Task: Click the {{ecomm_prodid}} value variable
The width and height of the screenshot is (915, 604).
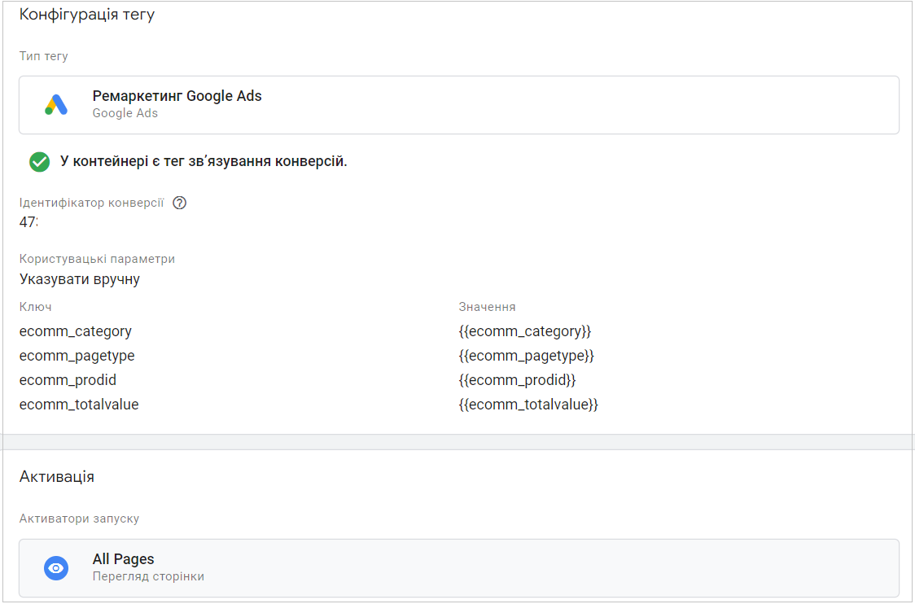Action: (x=517, y=380)
